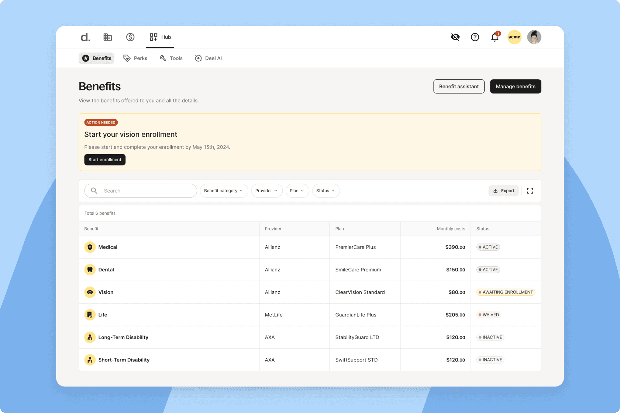Click the Dental tooth icon
The image size is (620, 413).
tap(90, 270)
